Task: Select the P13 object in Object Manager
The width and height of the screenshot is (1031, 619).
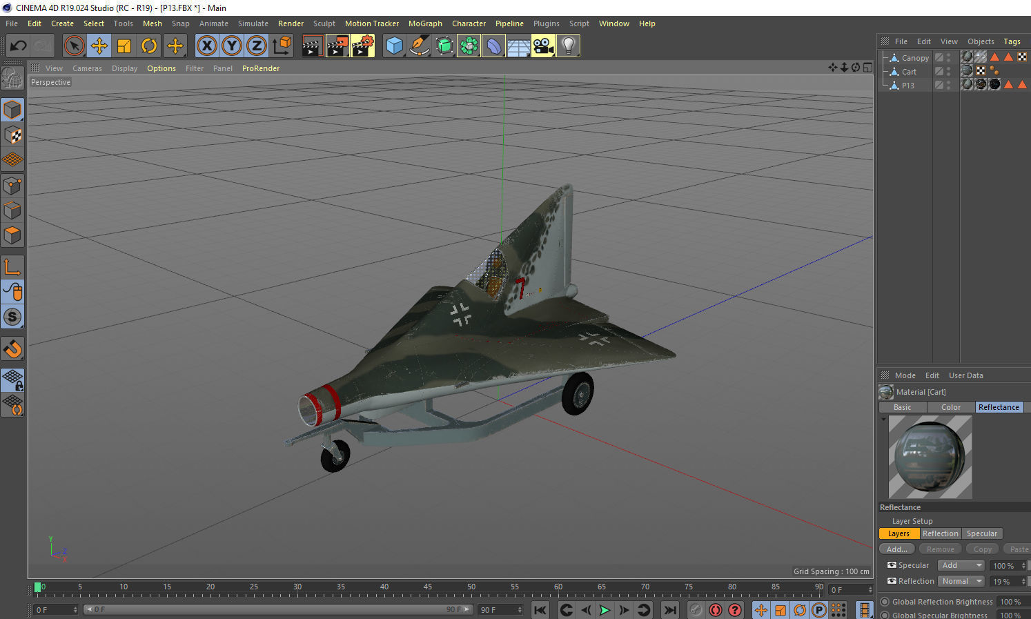Action: (x=907, y=86)
